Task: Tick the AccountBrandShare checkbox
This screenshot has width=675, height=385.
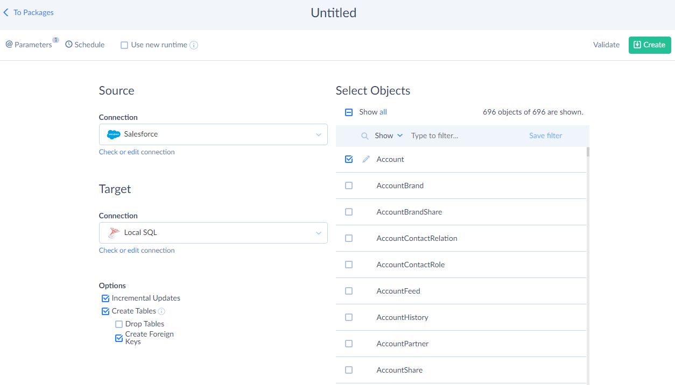Action: [349, 212]
